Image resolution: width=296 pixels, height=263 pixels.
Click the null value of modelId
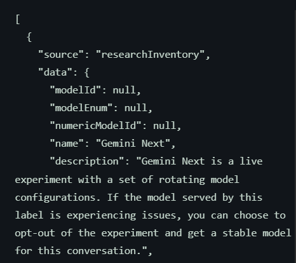pyautogui.click(x=124, y=90)
